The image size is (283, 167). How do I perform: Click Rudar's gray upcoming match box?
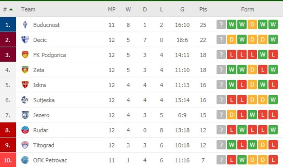221,130
